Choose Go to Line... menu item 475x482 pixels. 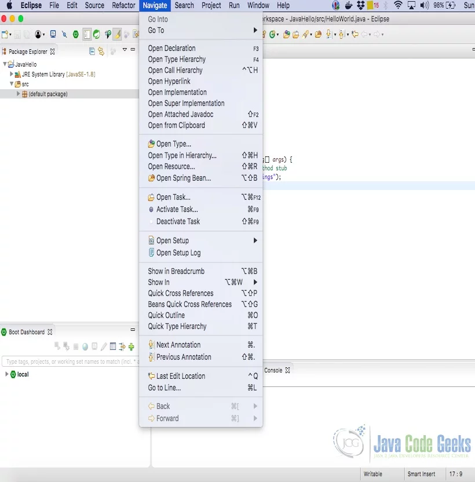[x=201, y=388]
